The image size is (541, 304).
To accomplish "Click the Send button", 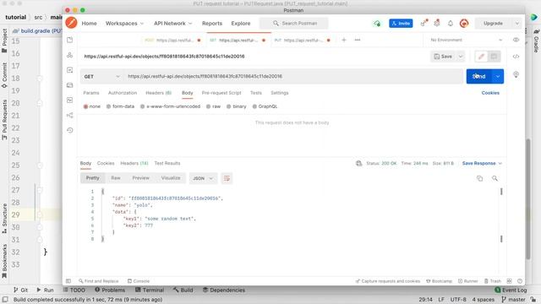I will tap(479, 76).
